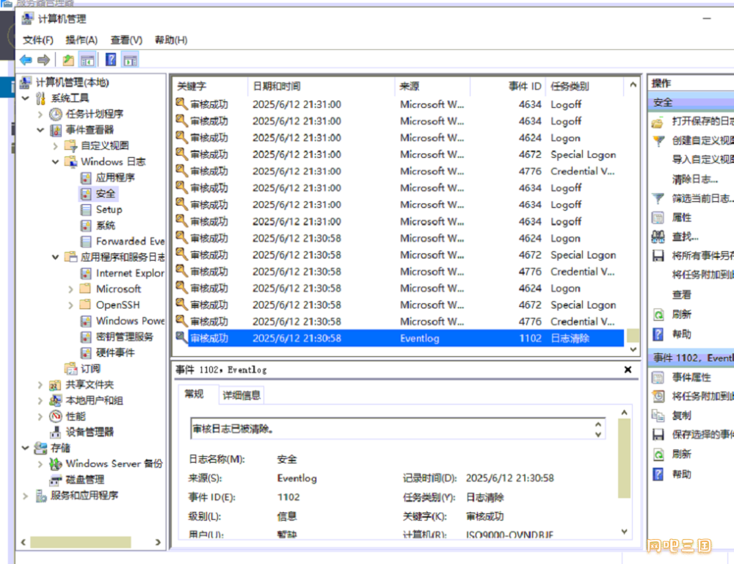
Task: Click the description field up spinner arrow
Action: [x=597, y=424]
